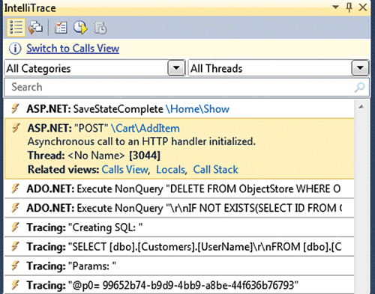Expand the All Categories dropdown arrow

[176, 68]
